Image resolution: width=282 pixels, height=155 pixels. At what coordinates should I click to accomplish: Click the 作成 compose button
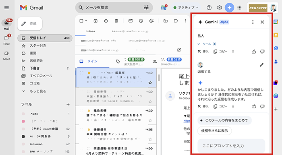[30, 24]
